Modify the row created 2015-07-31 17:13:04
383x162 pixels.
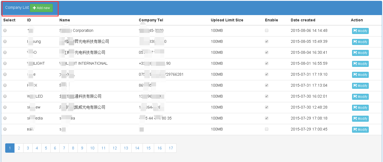click(x=360, y=86)
